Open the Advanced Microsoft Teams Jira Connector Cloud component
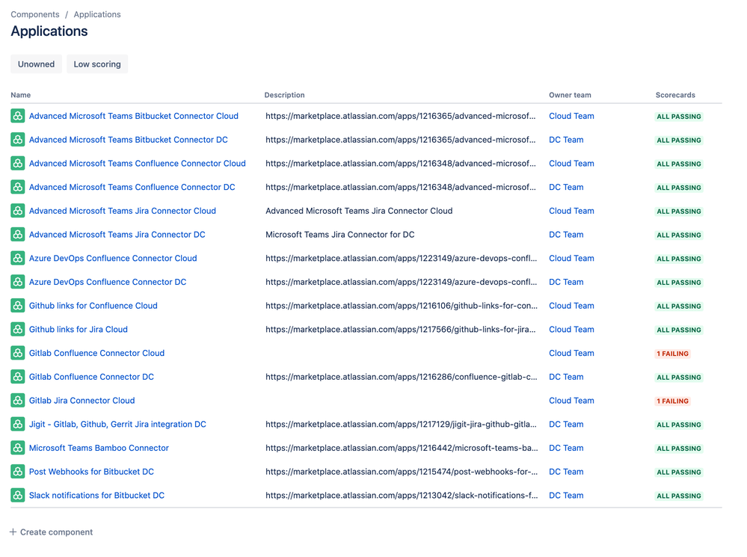747x557 pixels. tap(122, 211)
